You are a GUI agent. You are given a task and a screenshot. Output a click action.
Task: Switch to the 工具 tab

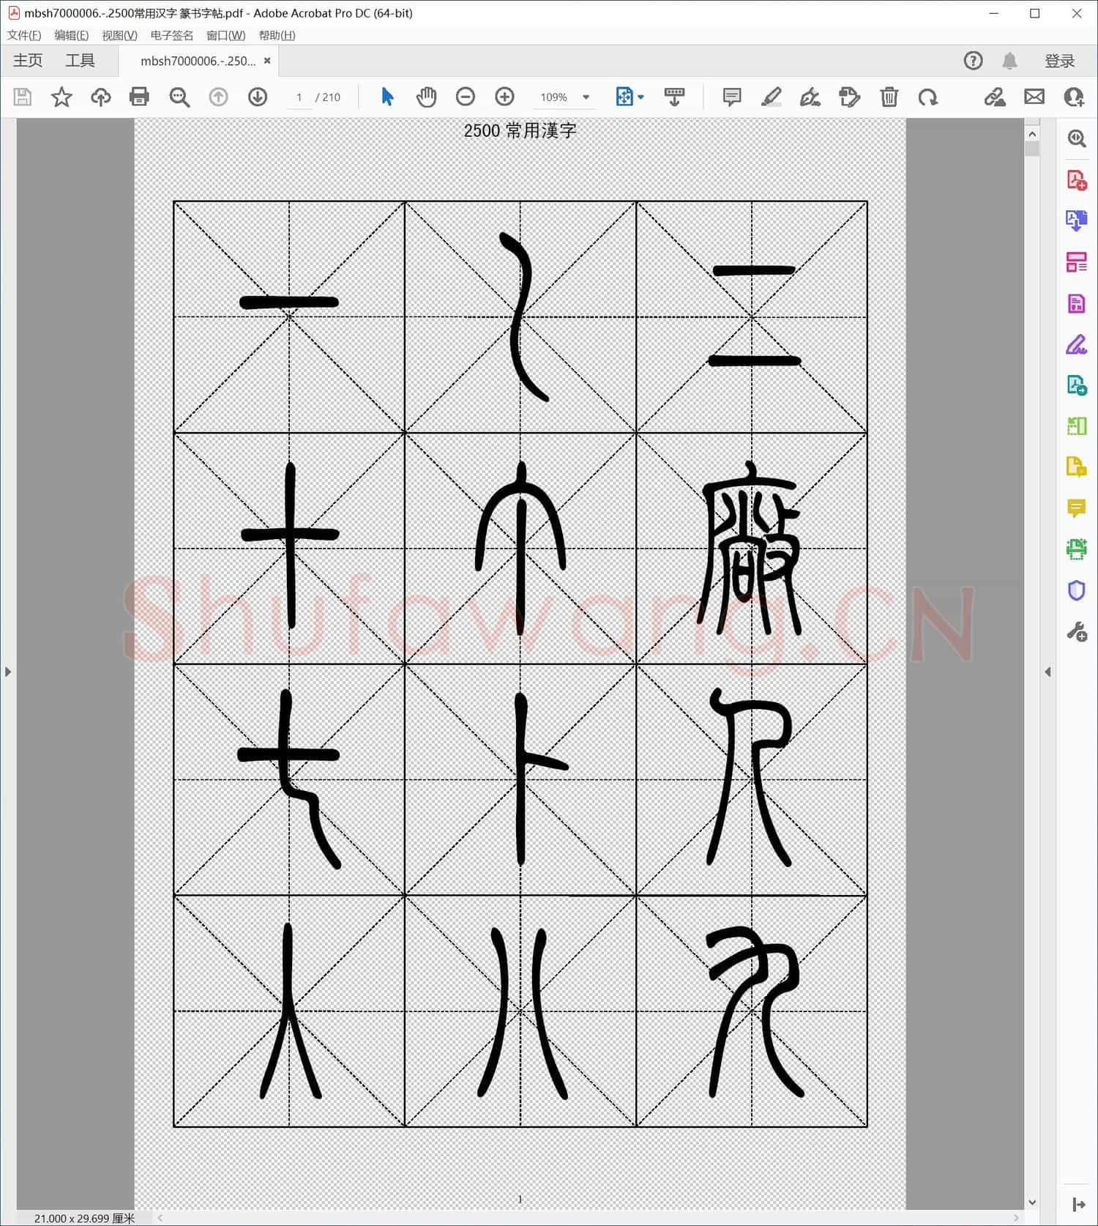coord(80,61)
